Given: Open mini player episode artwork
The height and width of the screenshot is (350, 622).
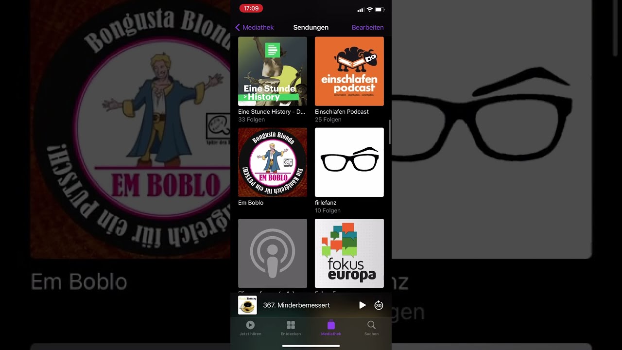Looking at the screenshot, I should pos(247,305).
